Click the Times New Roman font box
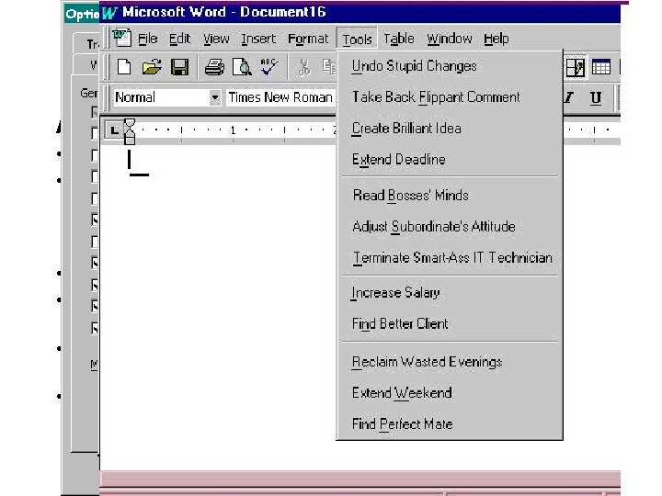The height and width of the screenshot is (496, 662). tap(281, 97)
